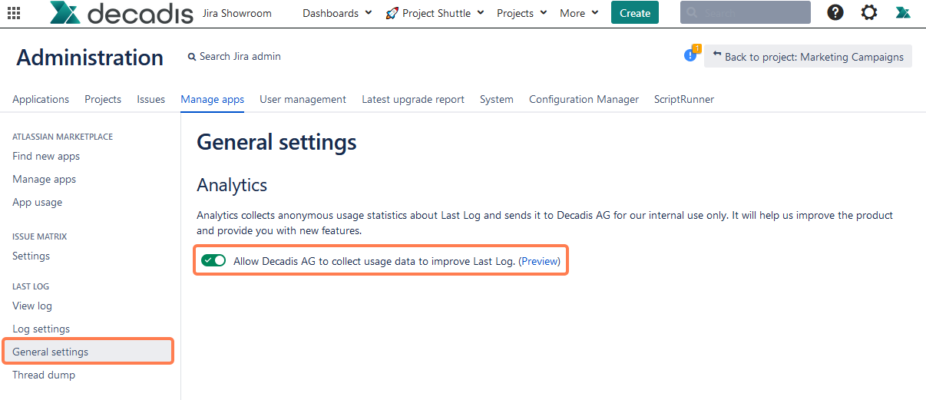The image size is (926, 400).
Task: Open the settings gear icon
Action: tap(868, 13)
